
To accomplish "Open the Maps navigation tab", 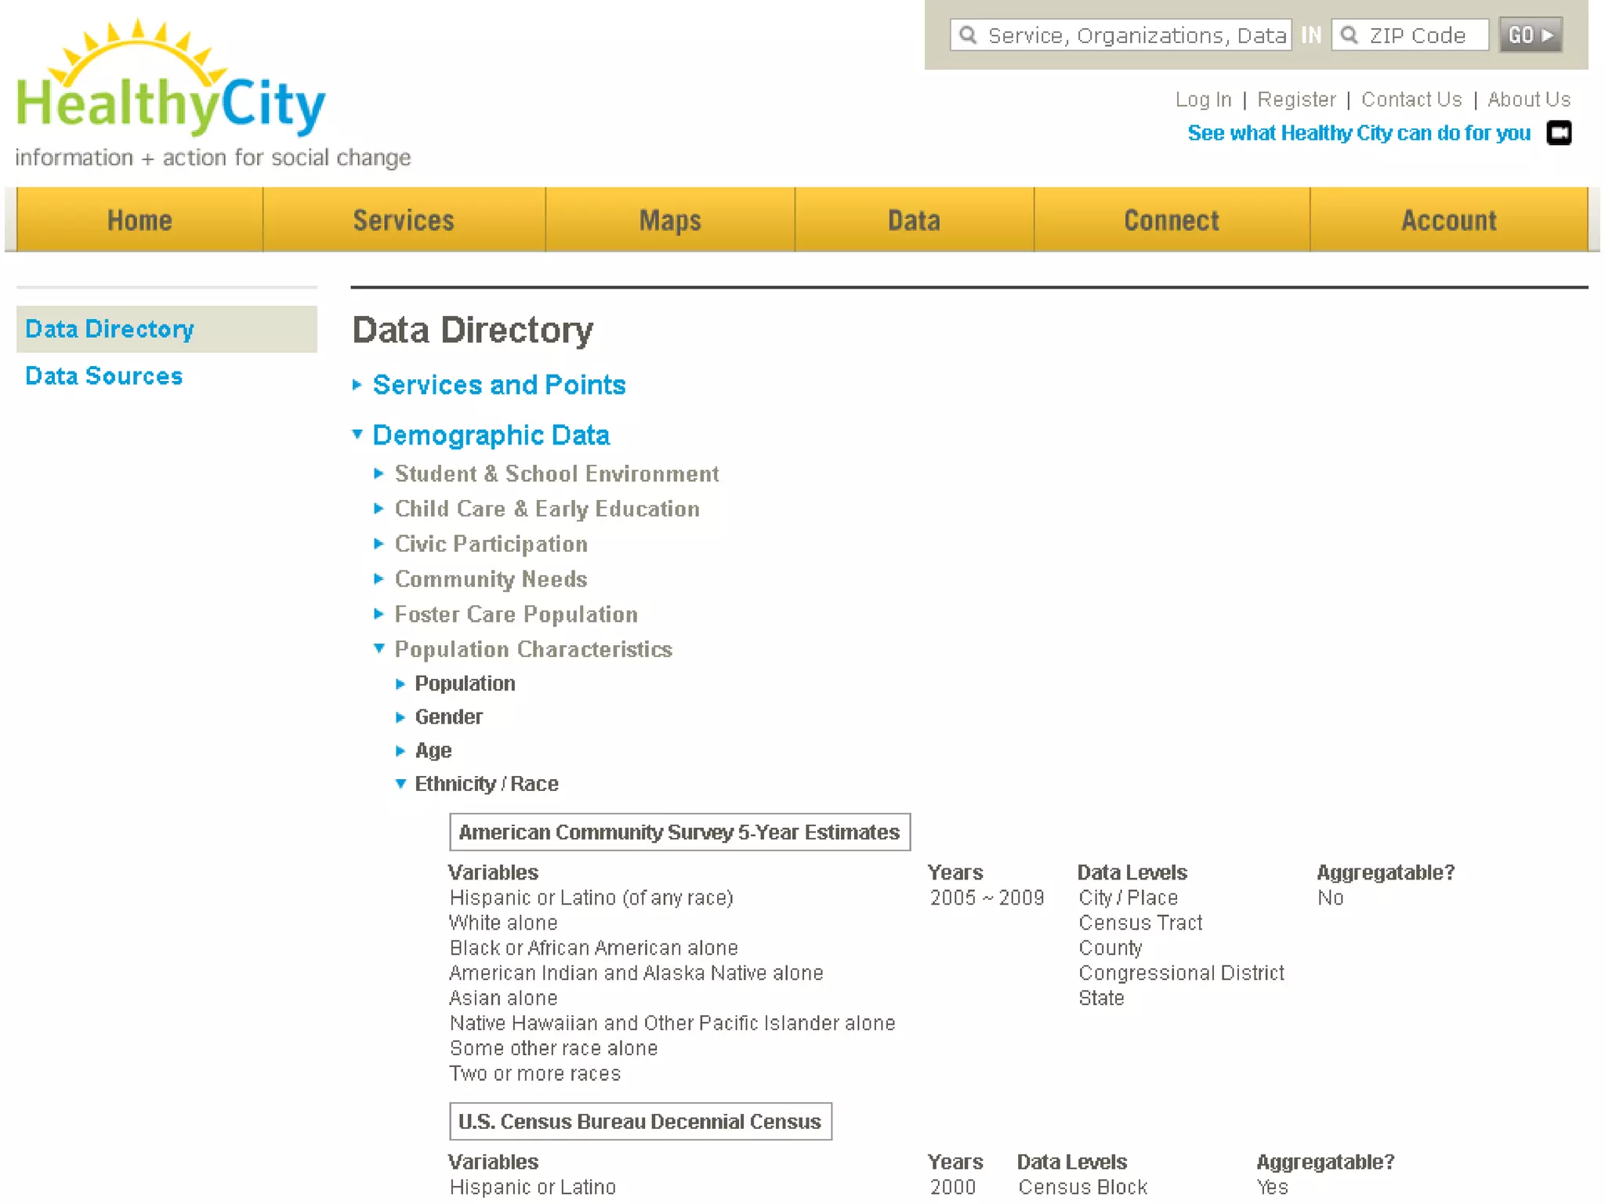I will [x=670, y=220].
